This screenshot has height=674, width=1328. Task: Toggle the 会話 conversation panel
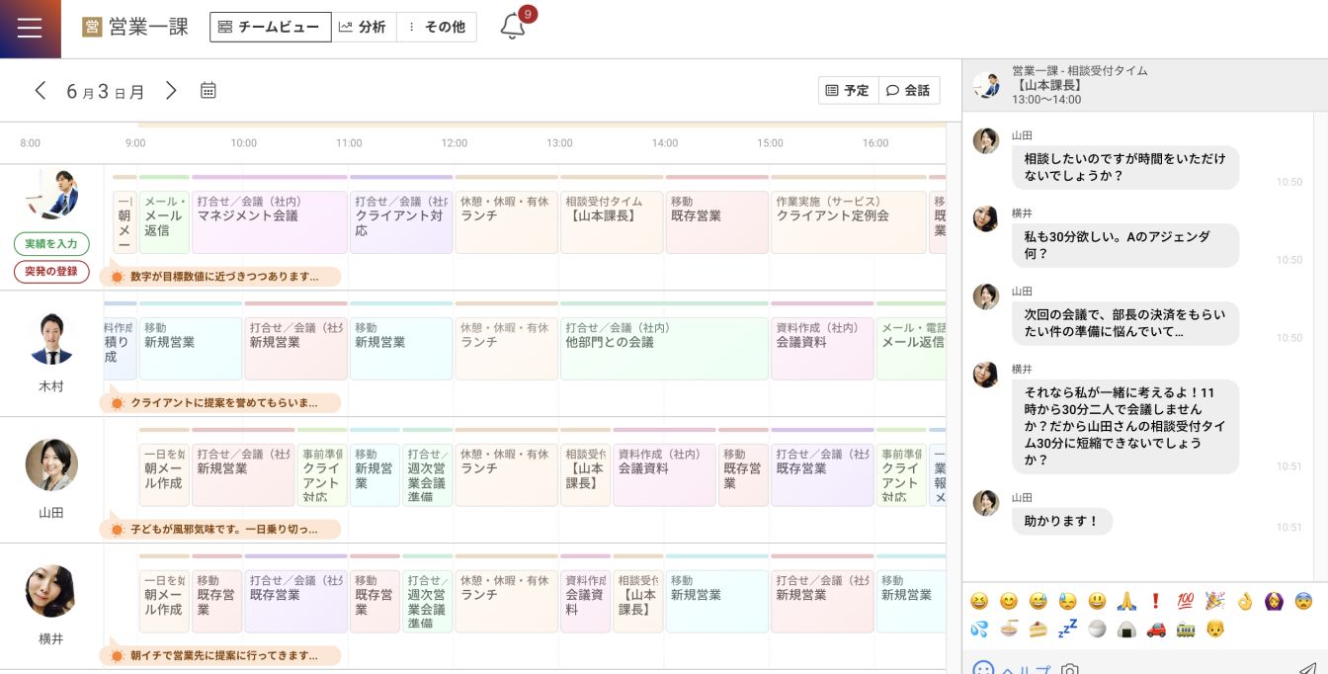(x=908, y=91)
